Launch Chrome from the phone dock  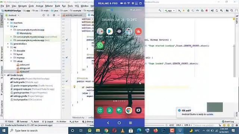pos(128,110)
